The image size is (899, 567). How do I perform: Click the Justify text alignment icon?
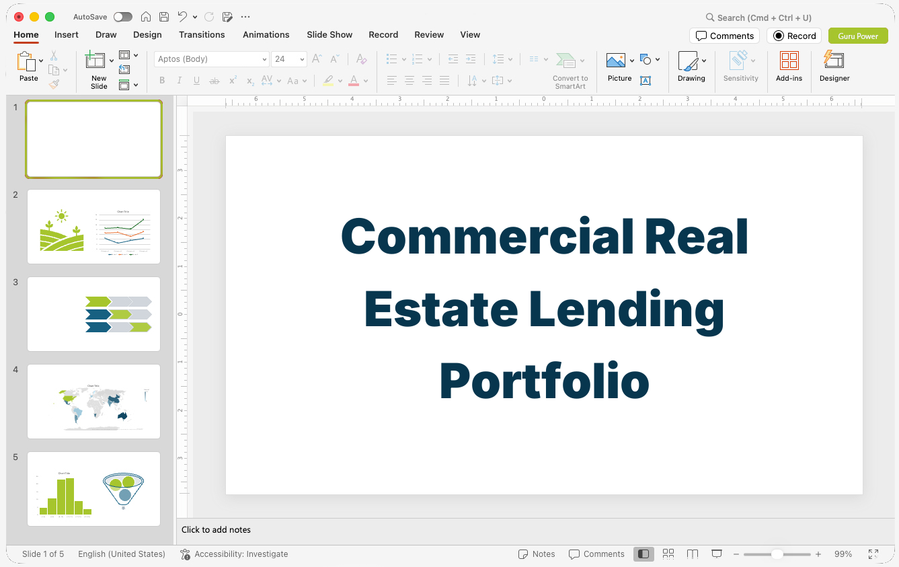[x=444, y=81]
